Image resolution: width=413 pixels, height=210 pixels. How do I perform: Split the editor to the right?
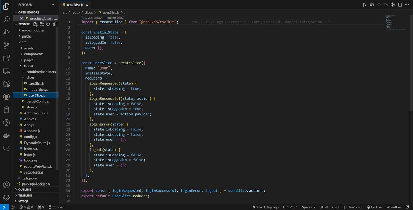[400, 5]
